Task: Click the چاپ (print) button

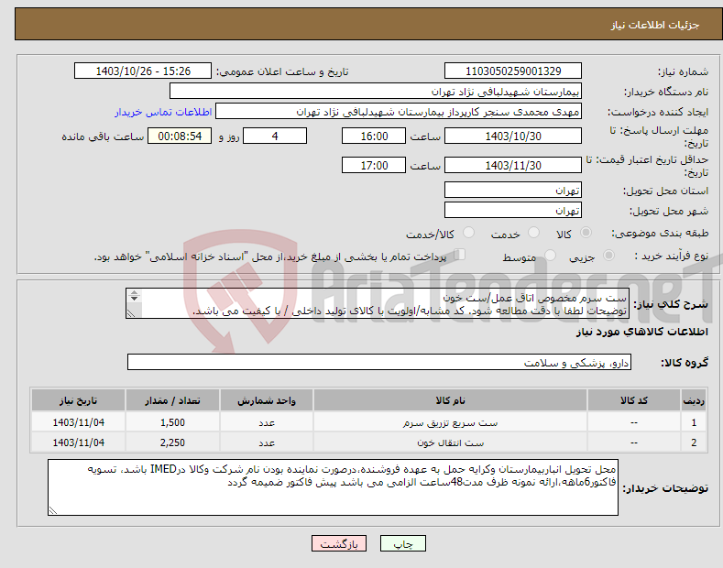Action: coord(402,544)
